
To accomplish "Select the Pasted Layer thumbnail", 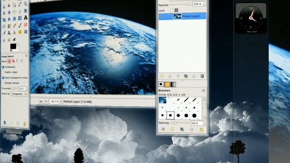I will (x=177, y=16).
